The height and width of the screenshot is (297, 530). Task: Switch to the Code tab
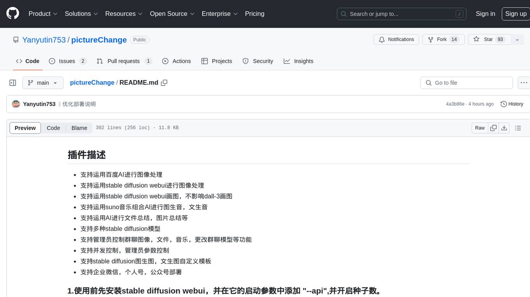tap(27, 61)
